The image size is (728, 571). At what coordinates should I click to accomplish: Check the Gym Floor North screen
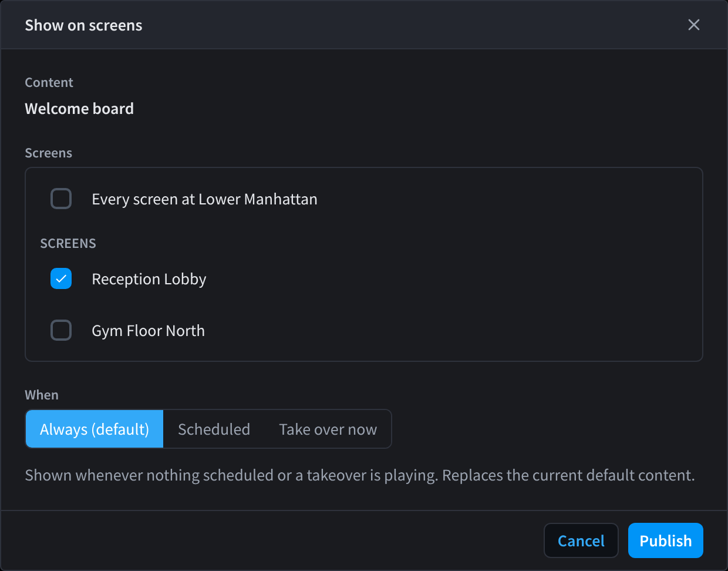point(61,330)
